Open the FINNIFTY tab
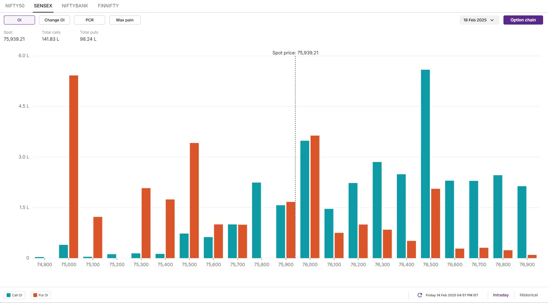Viewport: 548px width, 303px height. pos(108,6)
